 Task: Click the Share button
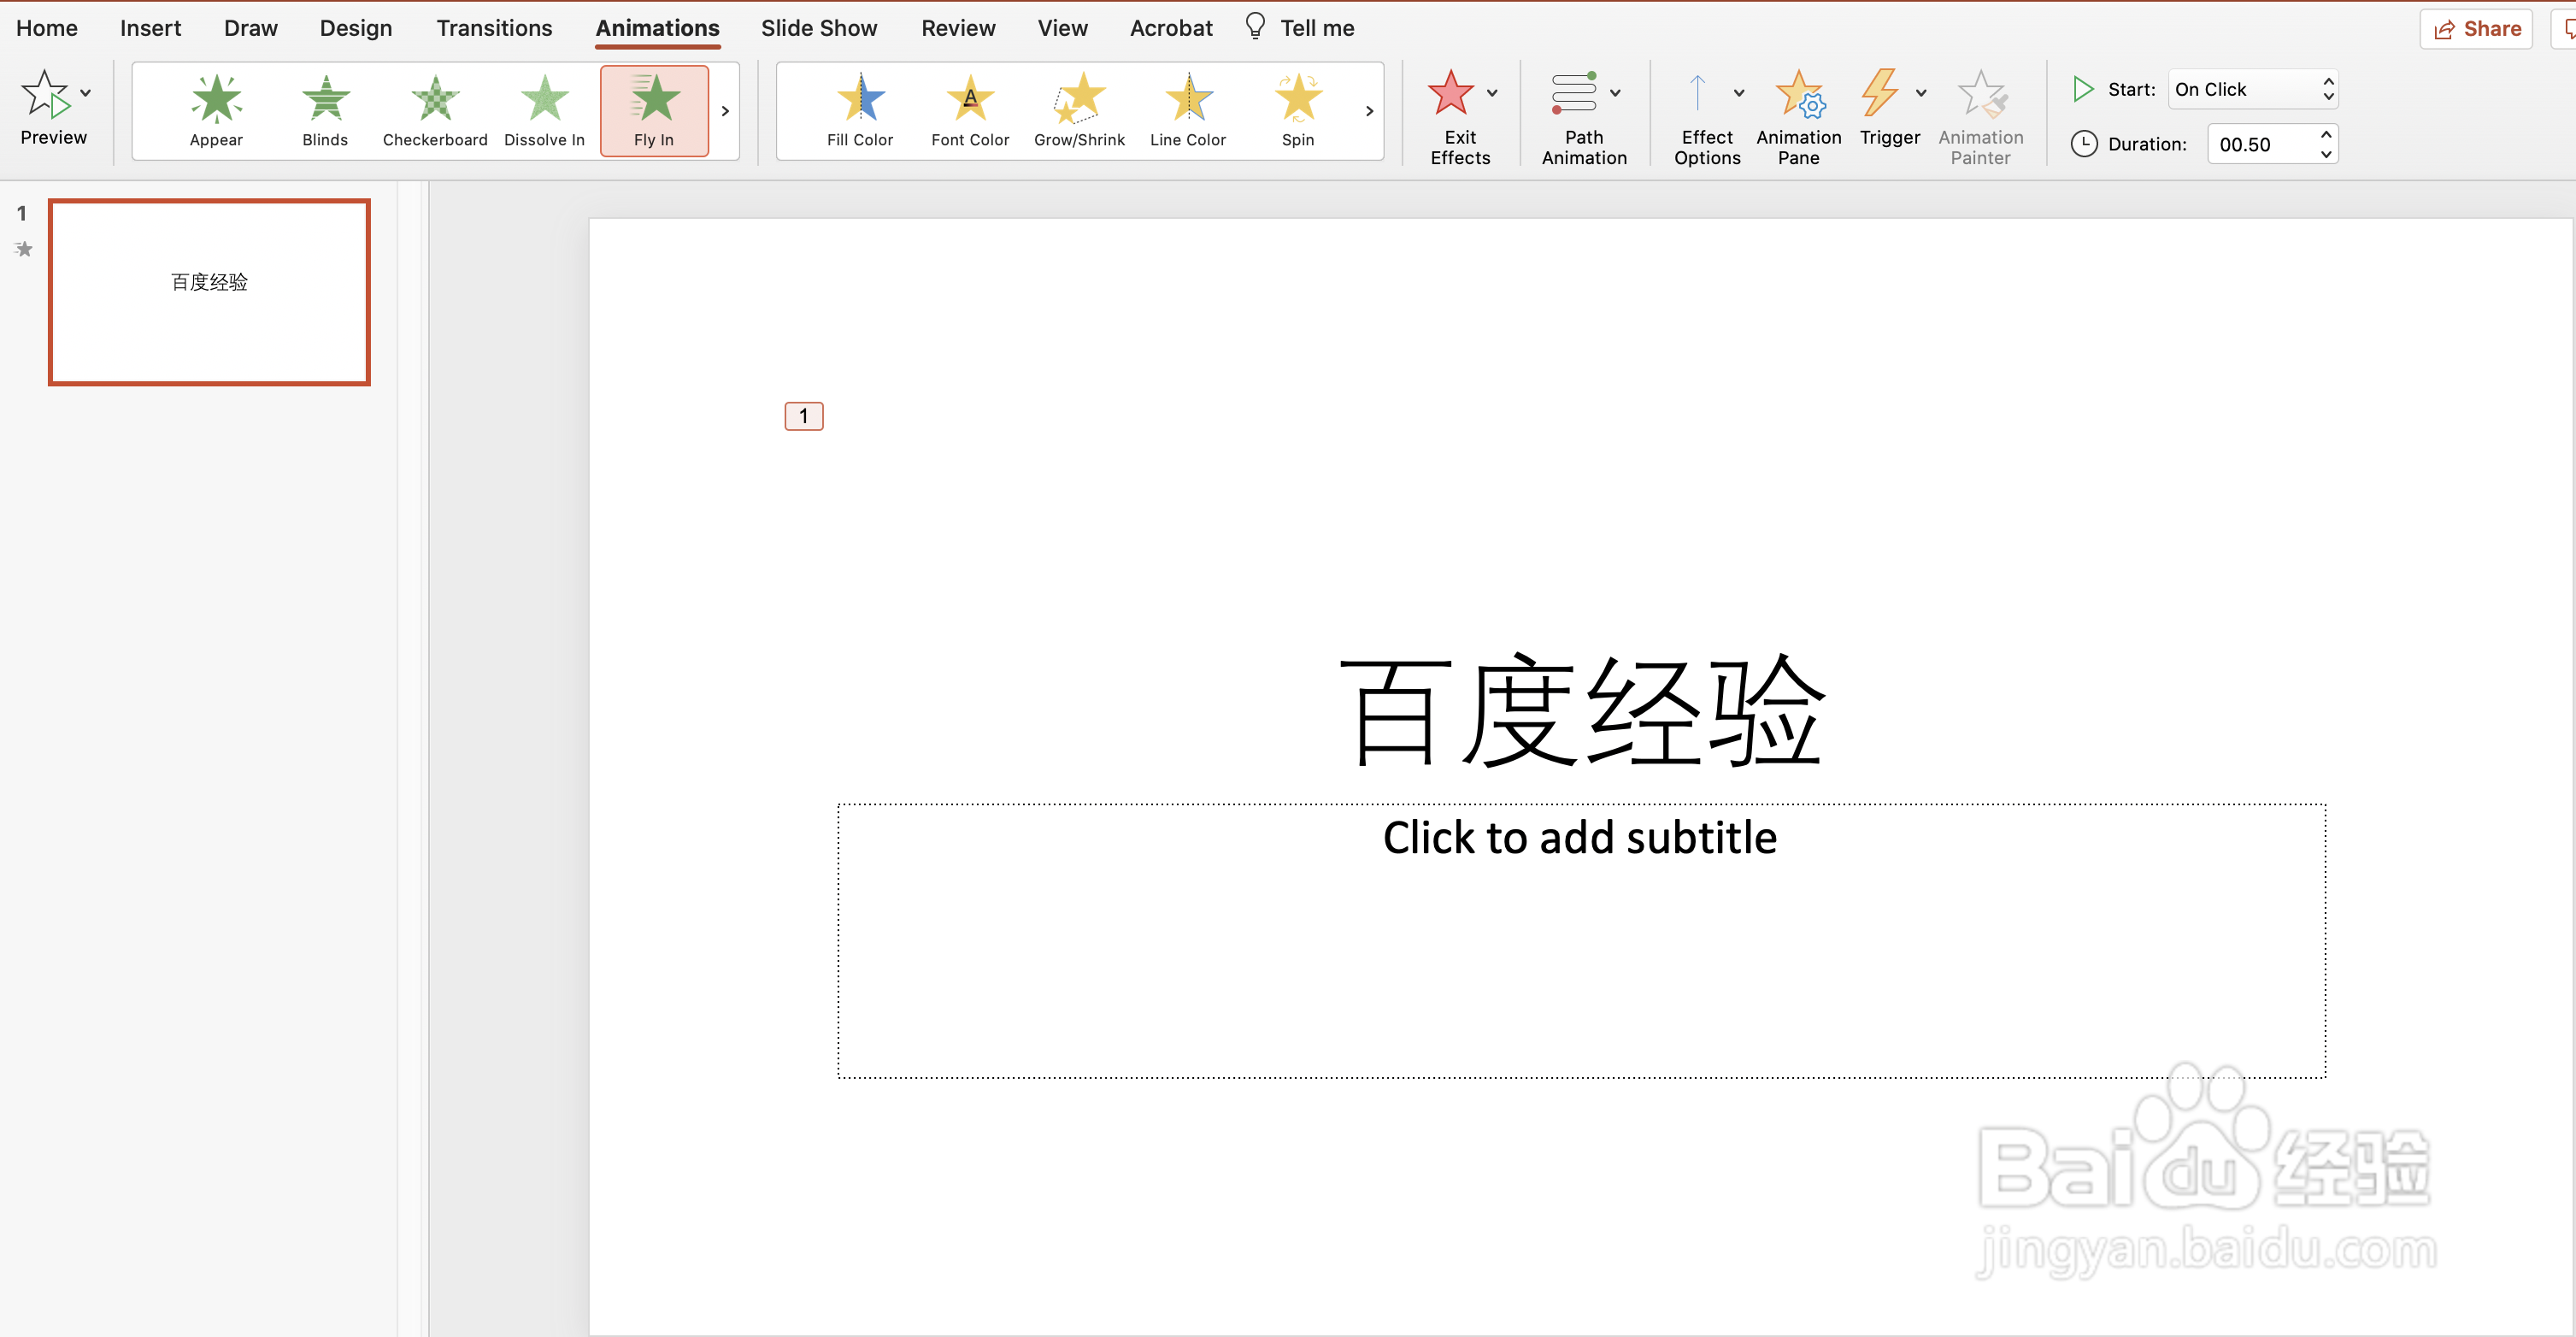point(2476,28)
